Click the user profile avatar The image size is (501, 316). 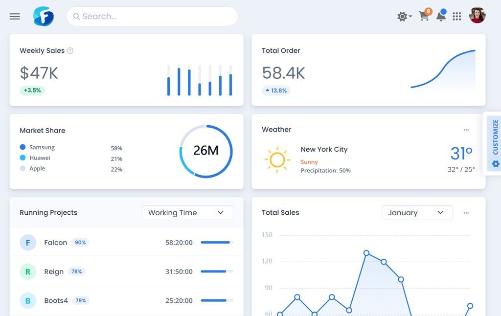pos(477,16)
